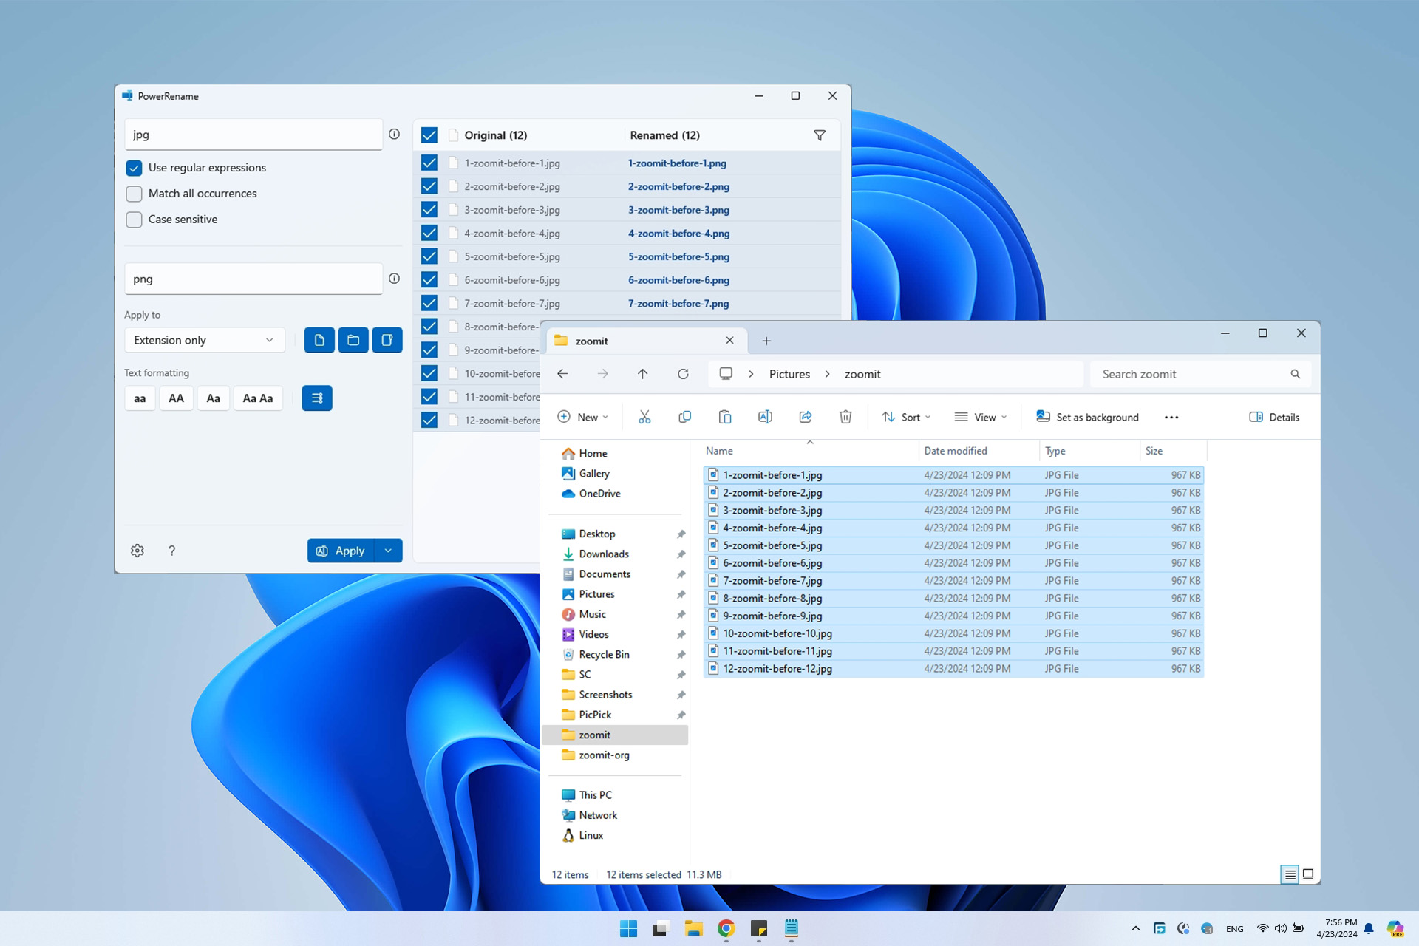Expand the Apply button dropdown arrow

tap(389, 551)
